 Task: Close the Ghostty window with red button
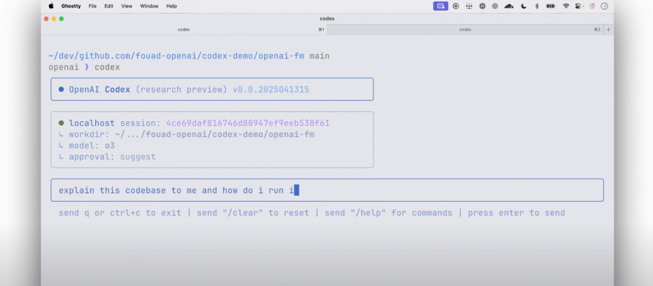tap(46, 19)
